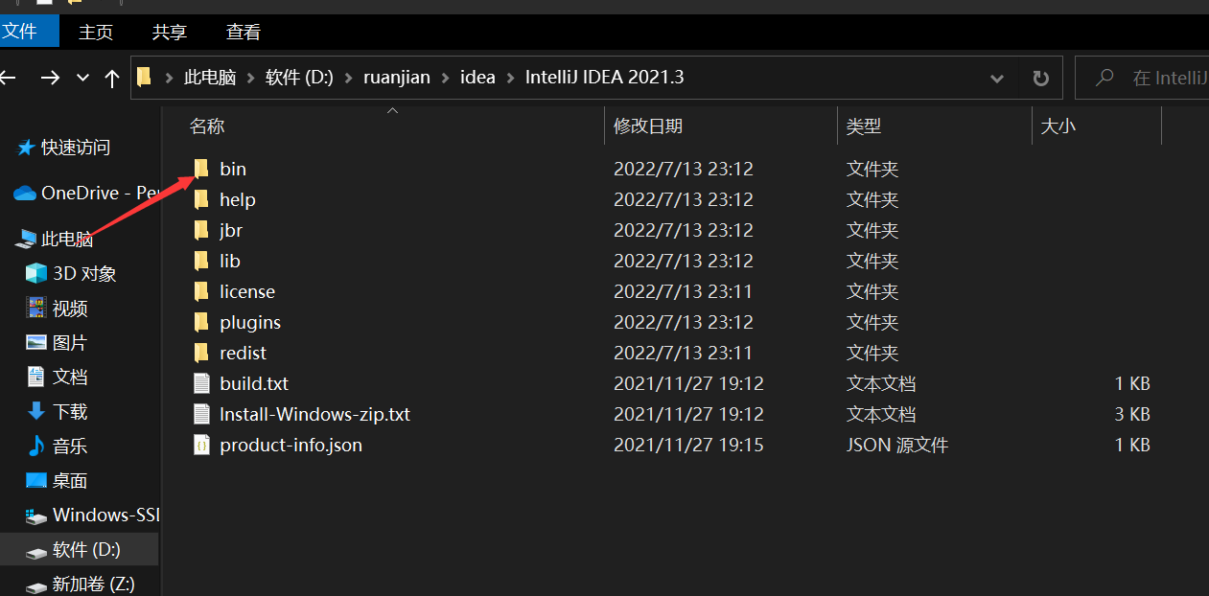Go up one directory level arrow
The height and width of the screenshot is (596, 1209).
tap(112, 78)
